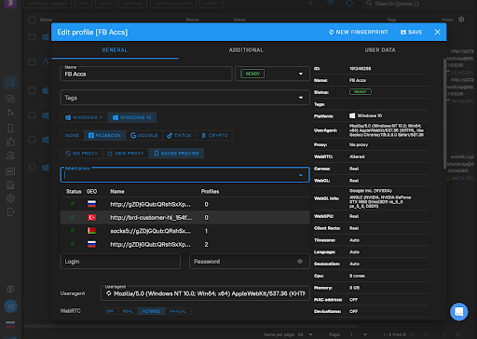Choose Crypto as main website
This screenshot has width=477, height=339.
pos(214,135)
